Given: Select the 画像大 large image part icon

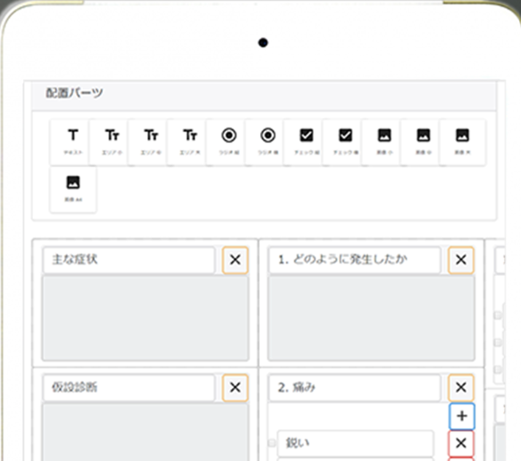Looking at the screenshot, I should tap(463, 142).
